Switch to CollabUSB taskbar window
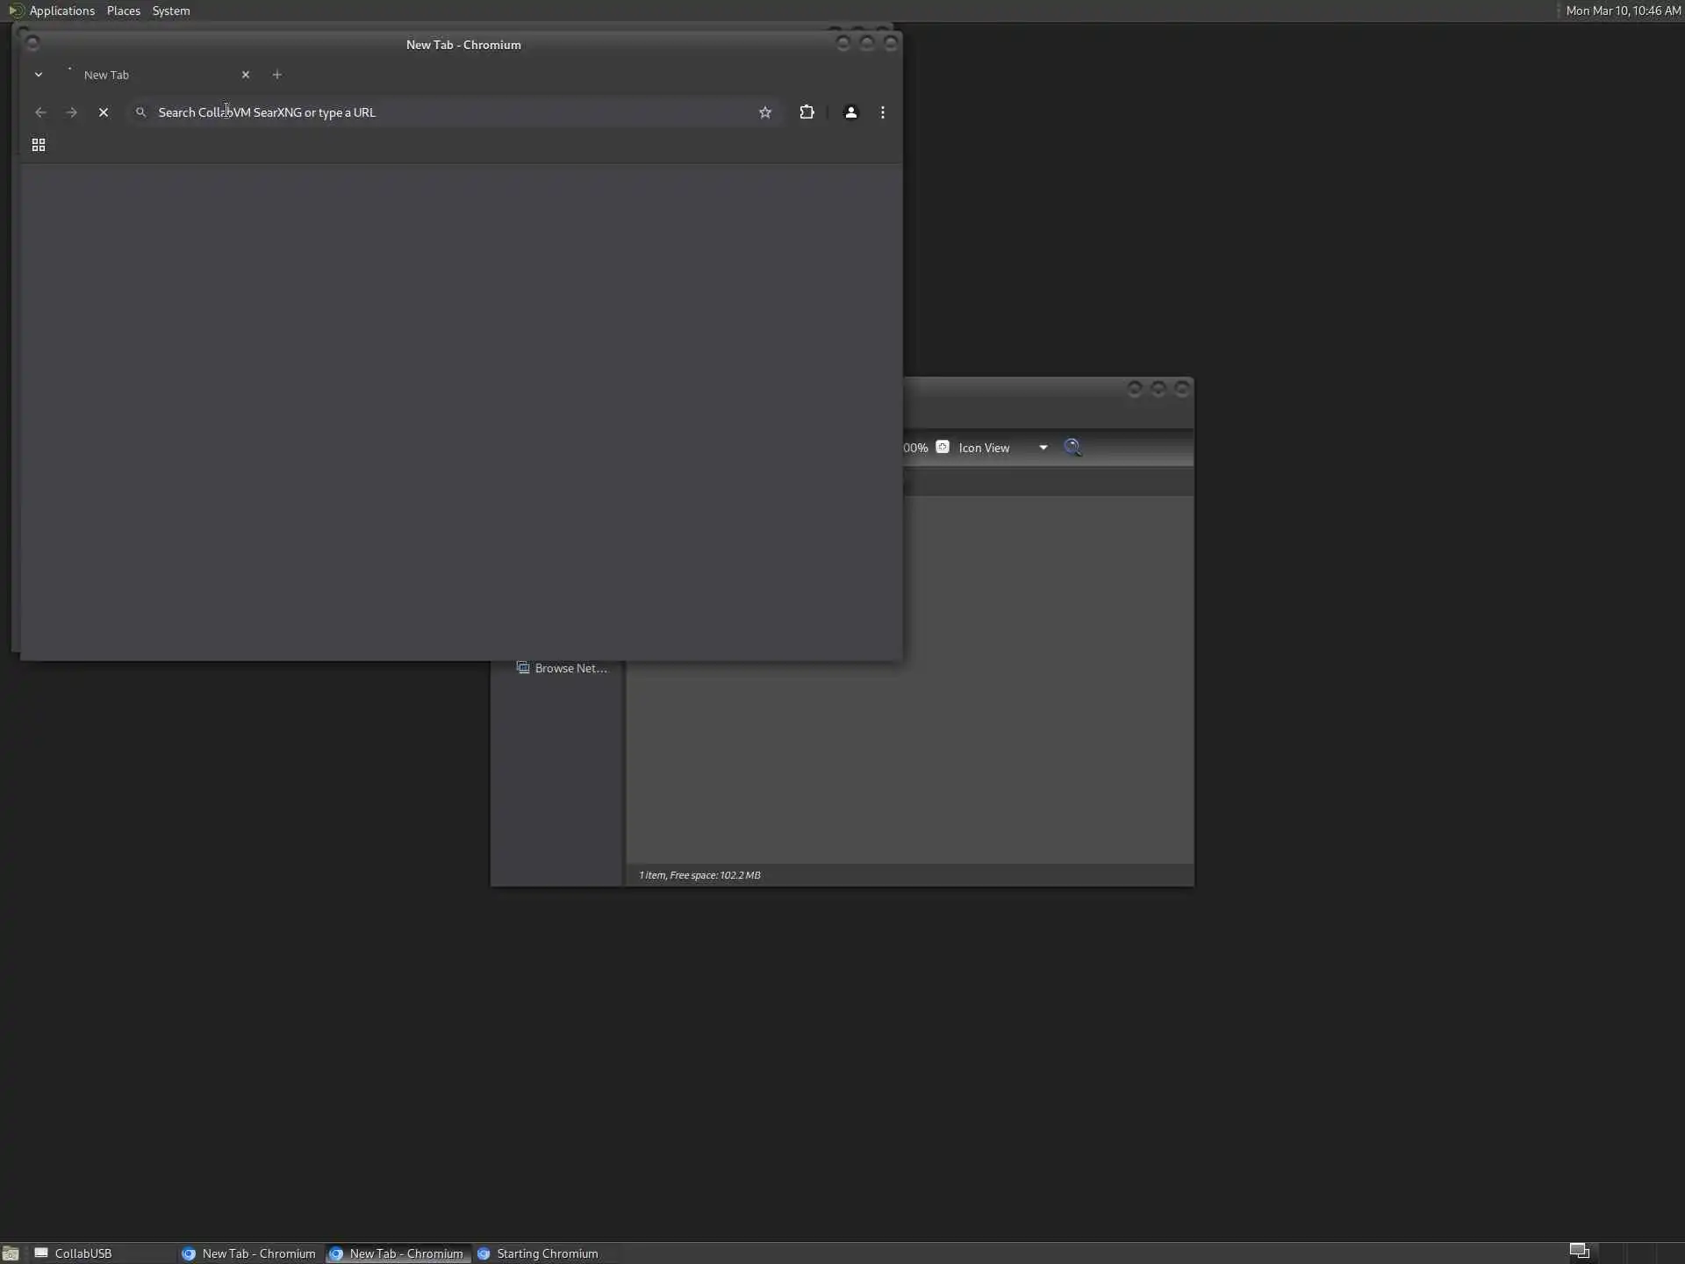 point(82,1253)
